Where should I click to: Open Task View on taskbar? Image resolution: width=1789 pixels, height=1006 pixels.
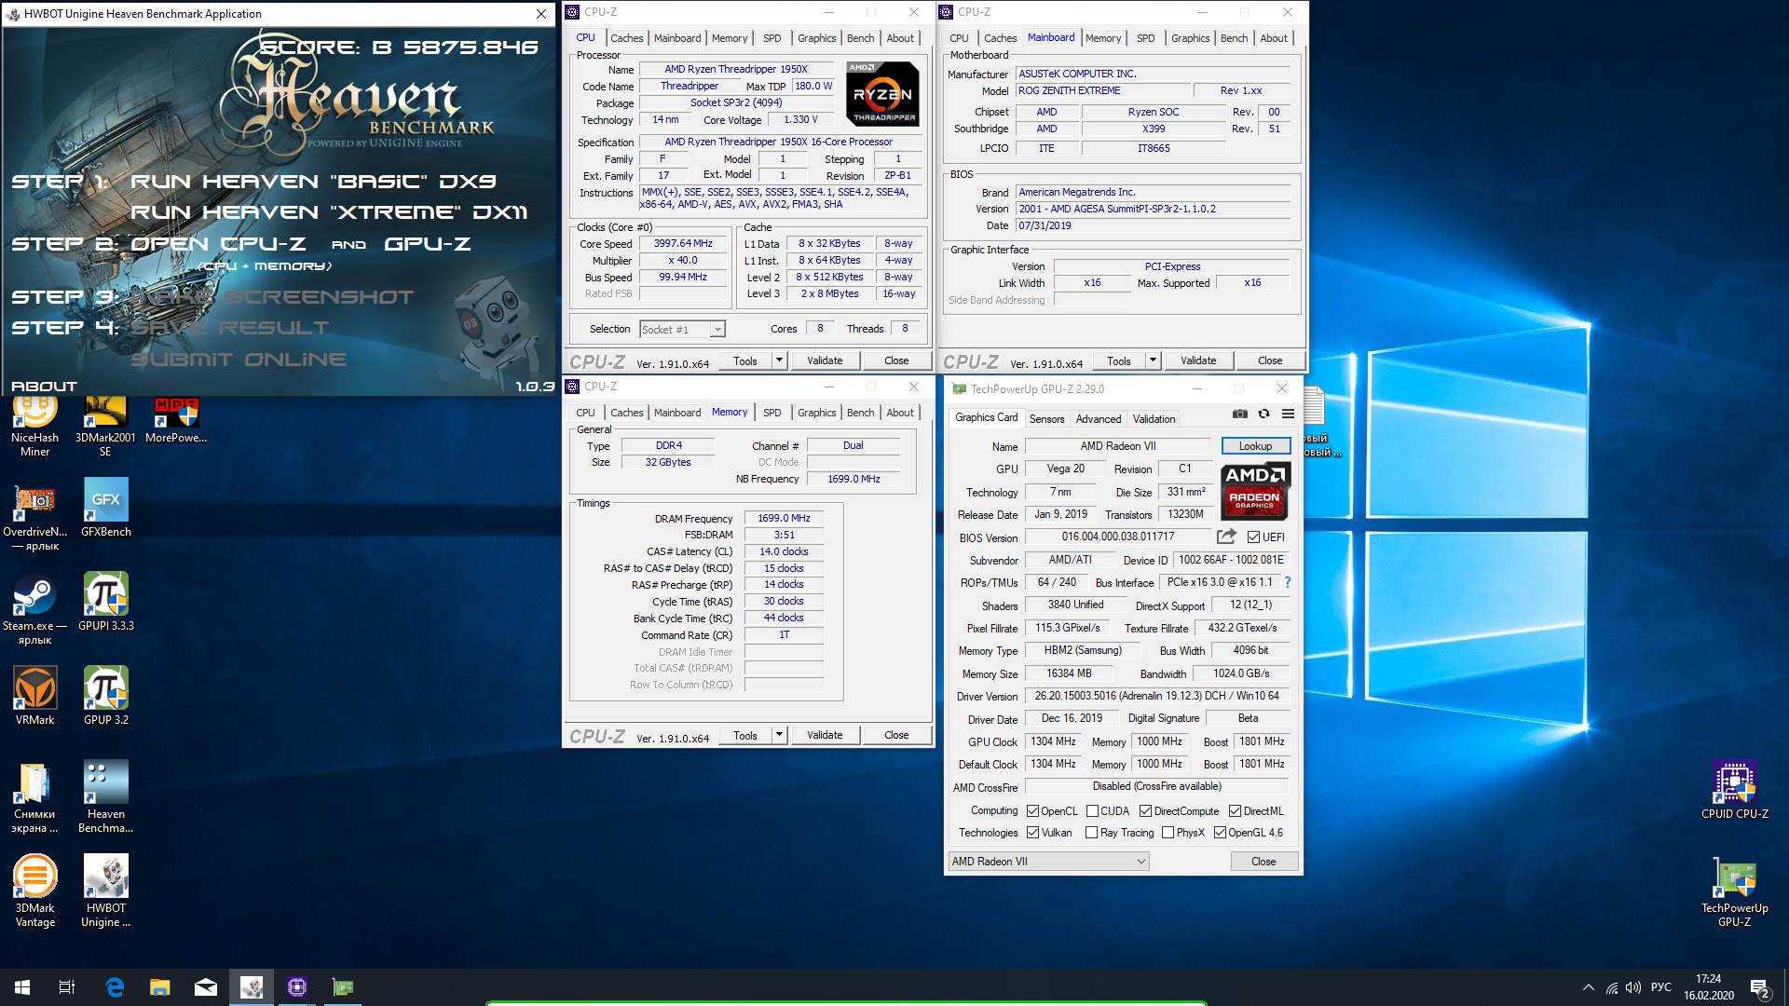(67, 987)
